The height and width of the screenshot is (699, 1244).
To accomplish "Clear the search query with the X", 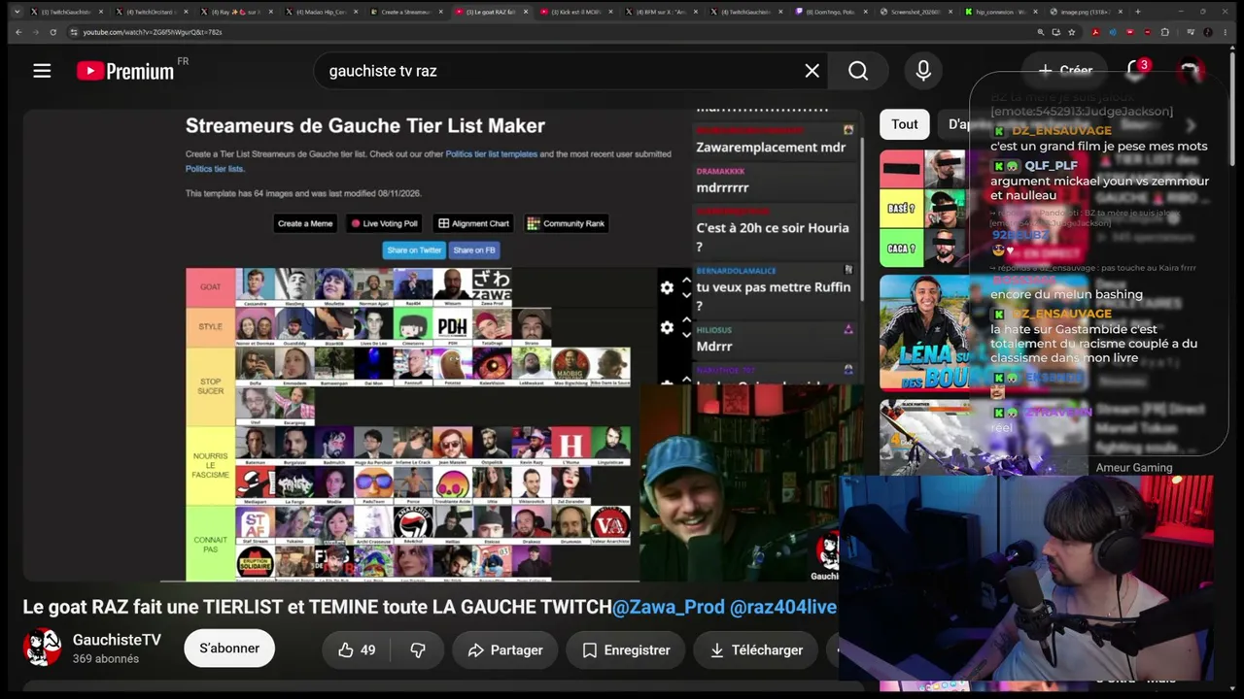I will pyautogui.click(x=812, y=71).
